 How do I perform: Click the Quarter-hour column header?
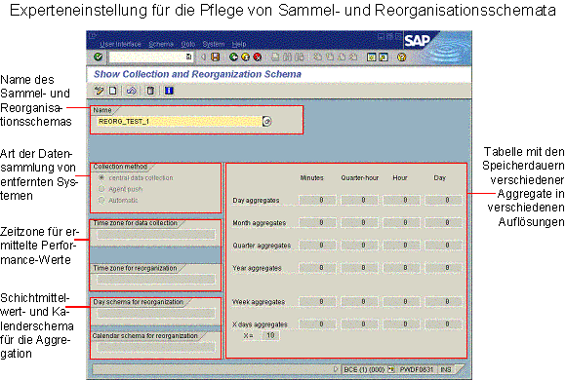click(x=359, y=177)
